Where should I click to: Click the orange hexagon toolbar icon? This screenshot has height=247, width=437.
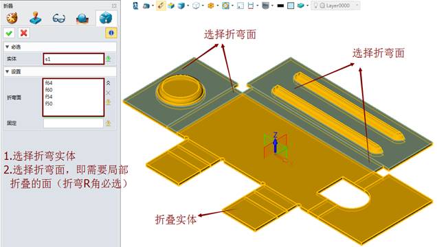pos(211,5)
